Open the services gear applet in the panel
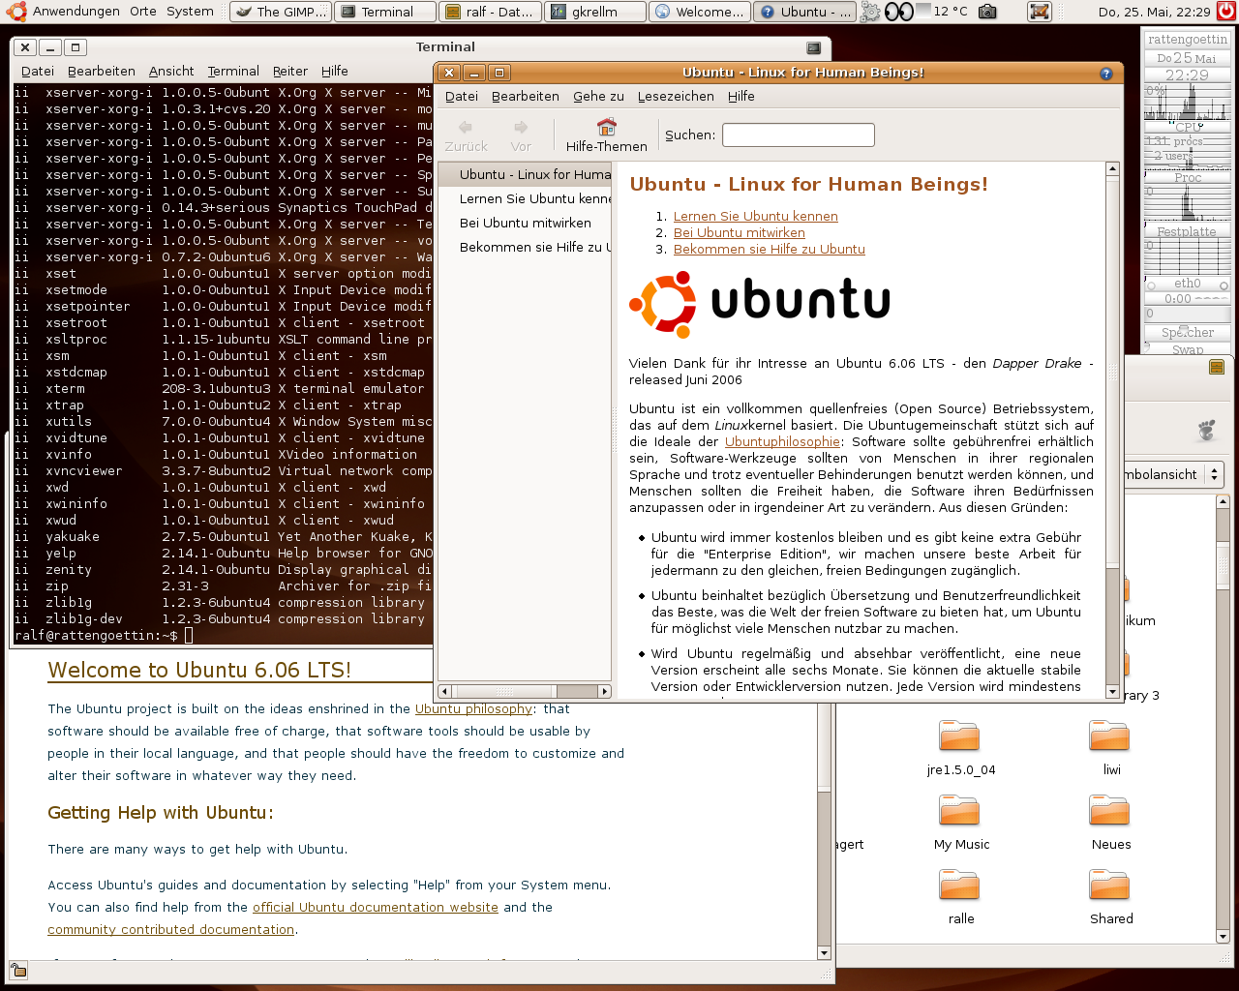 point(870,12)
